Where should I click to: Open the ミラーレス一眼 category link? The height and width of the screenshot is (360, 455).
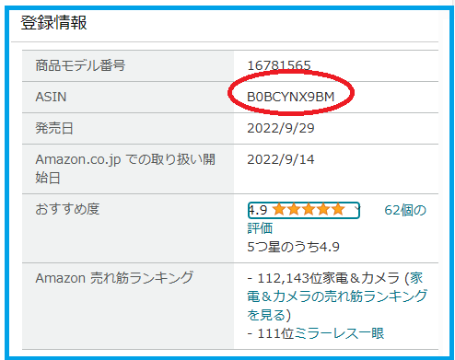(x=339, y=333)
